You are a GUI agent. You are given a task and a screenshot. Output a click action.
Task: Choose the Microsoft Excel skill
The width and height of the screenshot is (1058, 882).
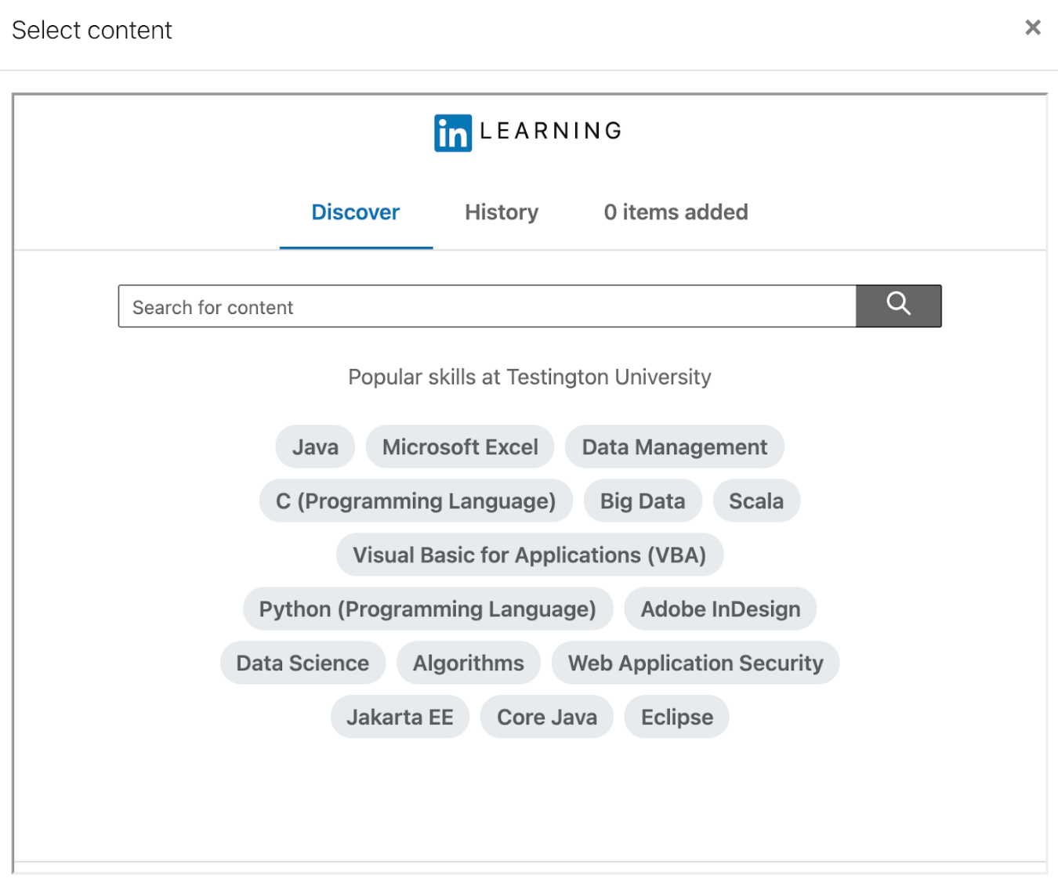pos(459,446)
